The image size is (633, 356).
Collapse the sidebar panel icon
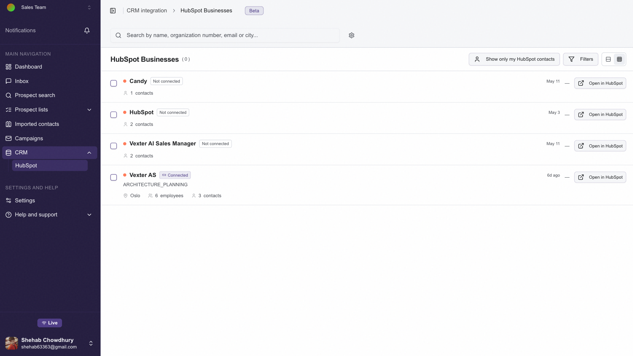pos(113,11)
